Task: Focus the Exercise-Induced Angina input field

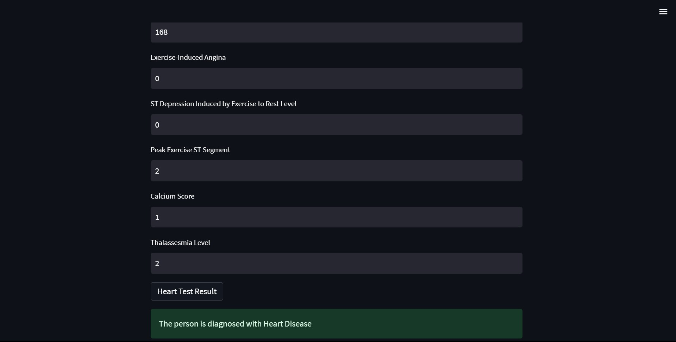Action: (x=336, y=78)
